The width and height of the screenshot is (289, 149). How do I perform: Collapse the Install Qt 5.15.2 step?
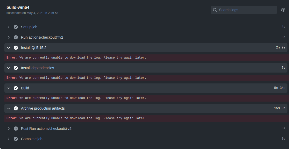9,48
